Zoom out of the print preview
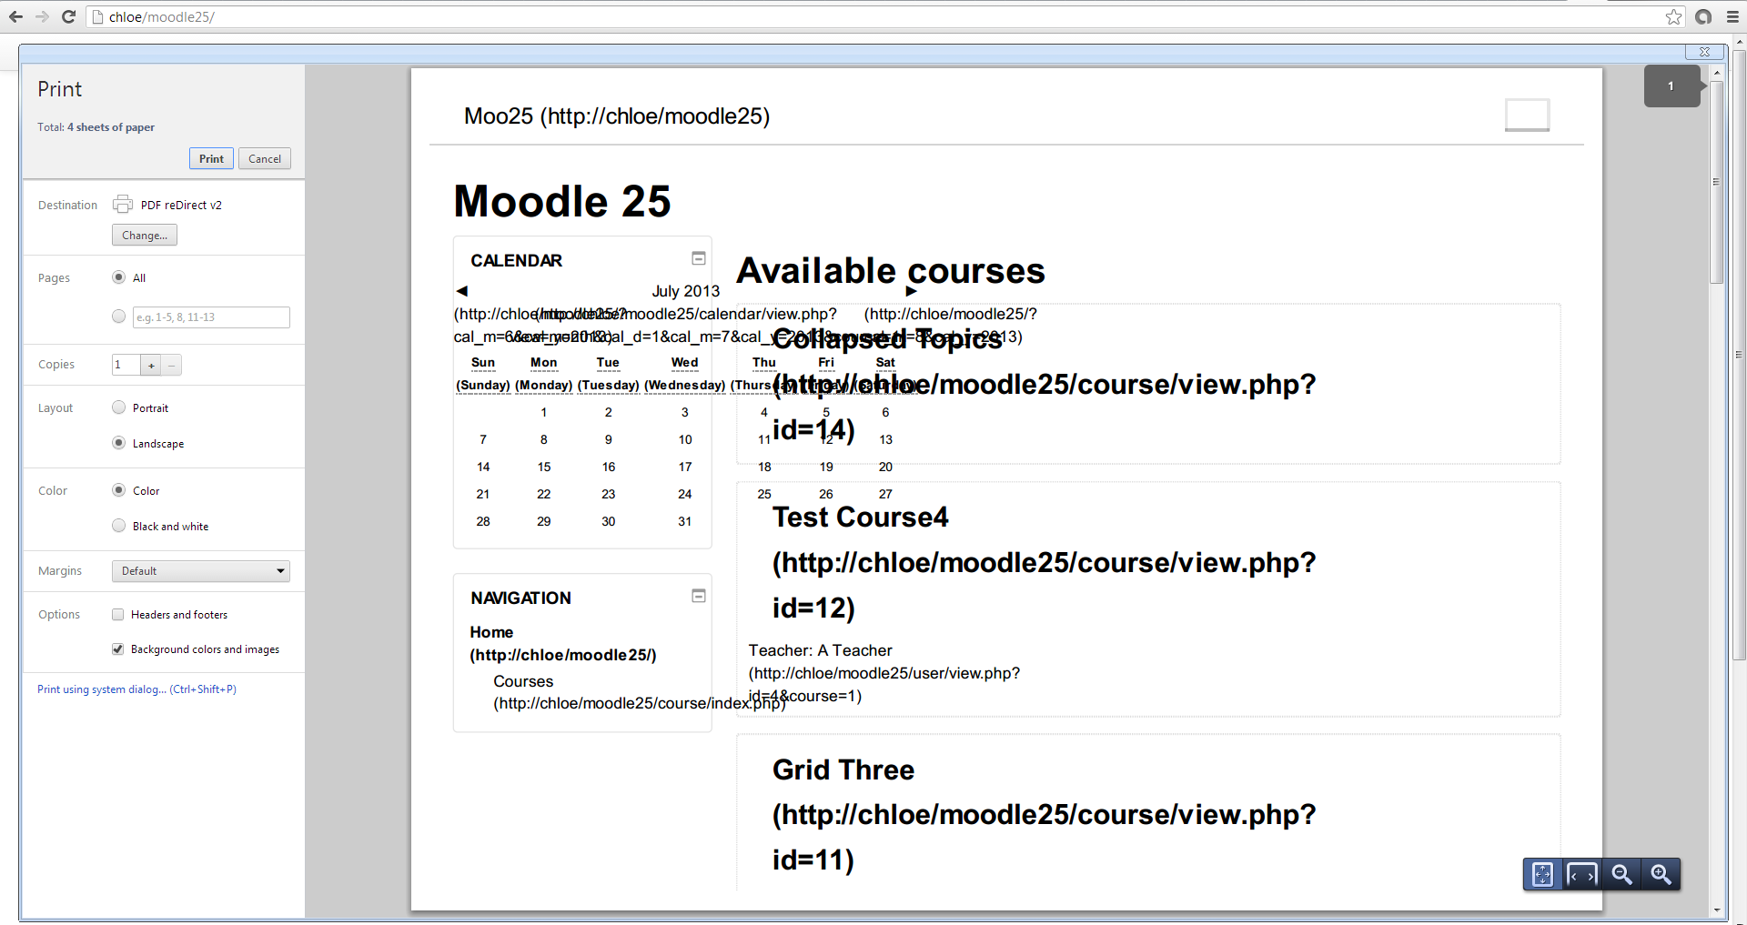This screenshot has width=1747, height=925. coord(1621,874)
